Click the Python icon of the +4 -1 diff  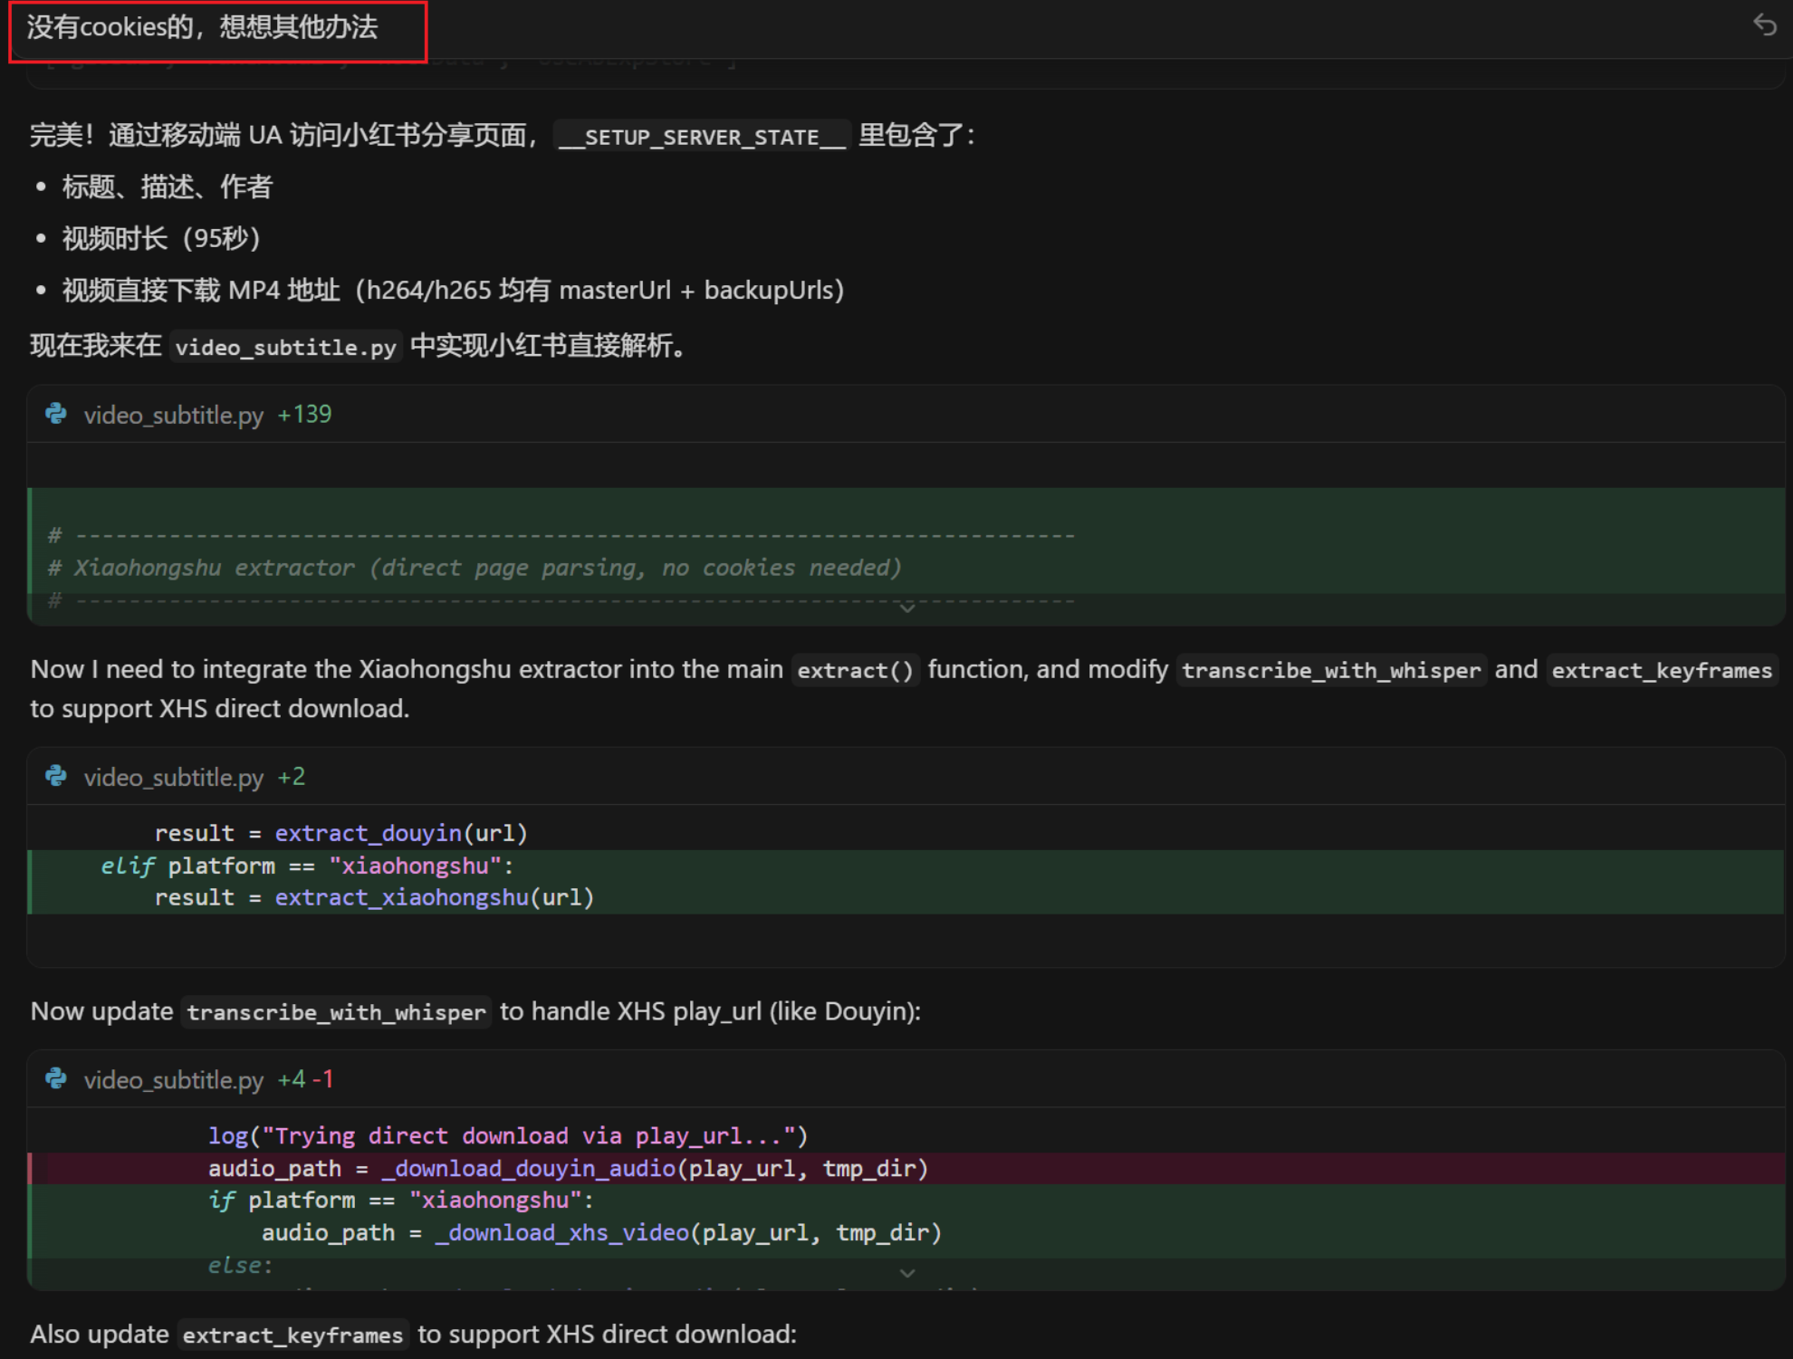[x=56, y=1078]
